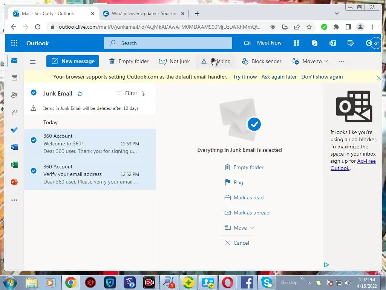Uncheck the Welcome to 360! email
The height and width of the screenshot is (290, 386).
[34, 140]
